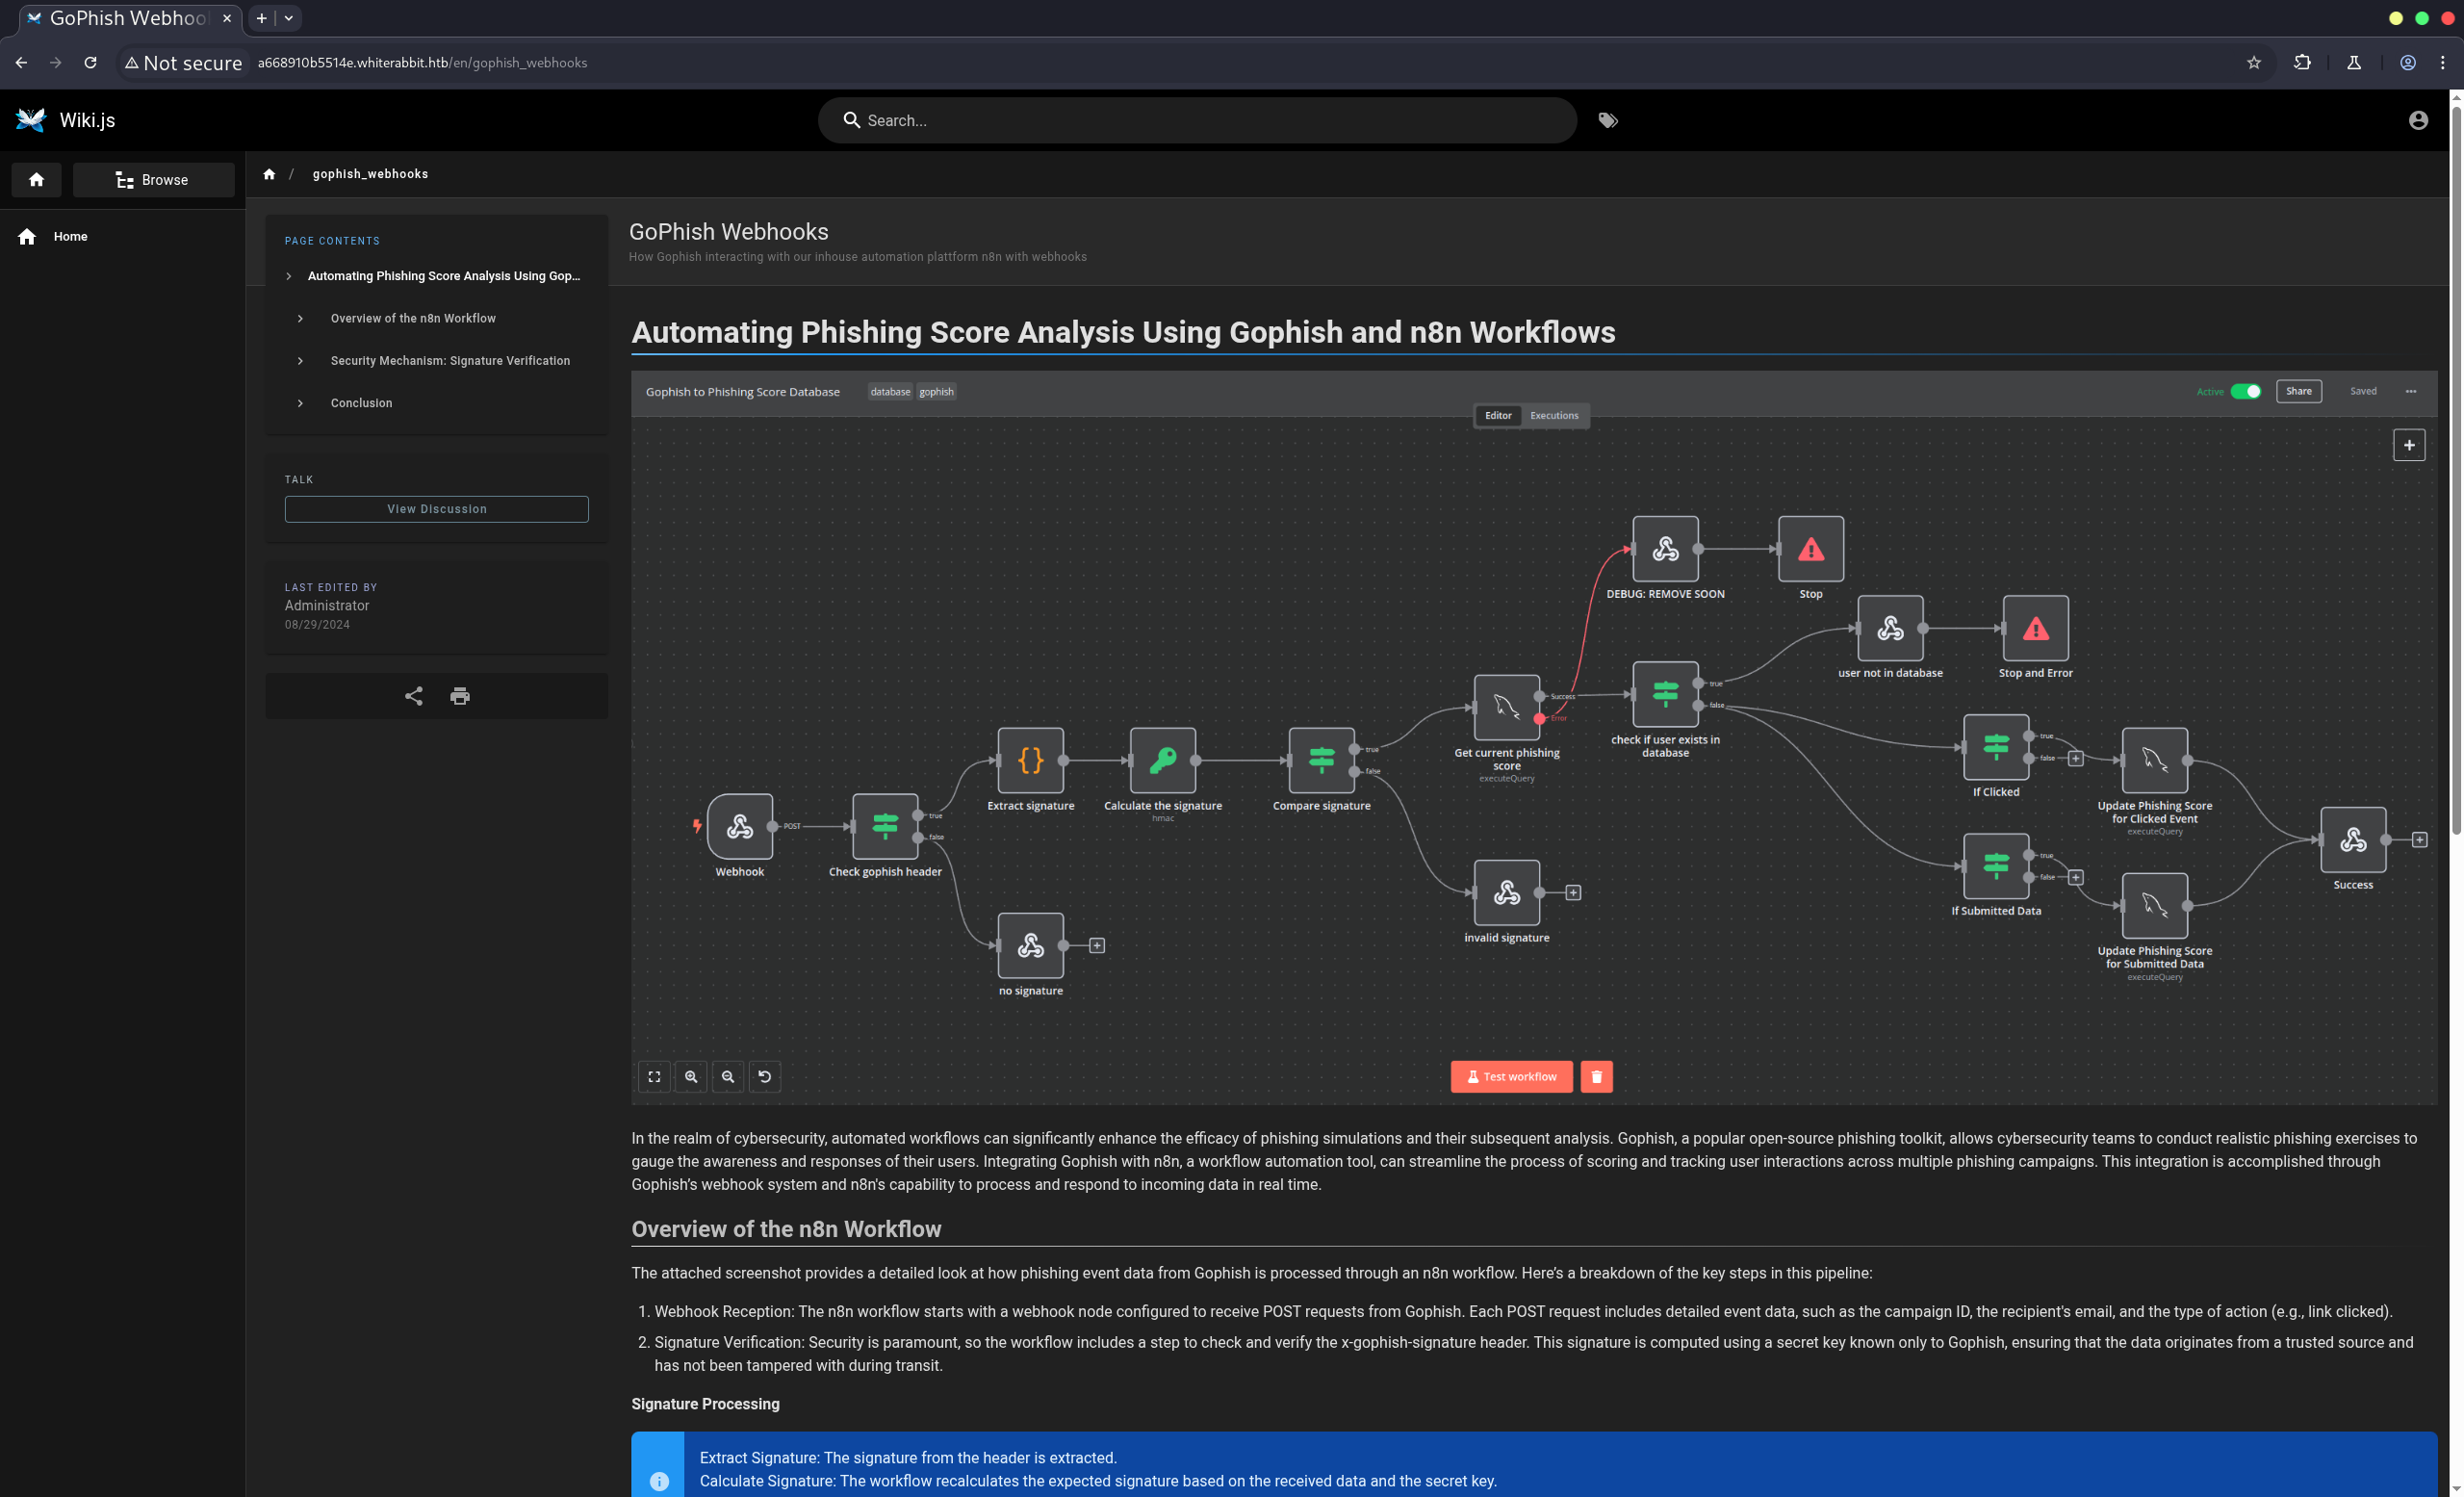This screenshot has width=2464, height=1497.
Task: Click the reset zoom icon in workflow
Action: (x=765, y=1077)
